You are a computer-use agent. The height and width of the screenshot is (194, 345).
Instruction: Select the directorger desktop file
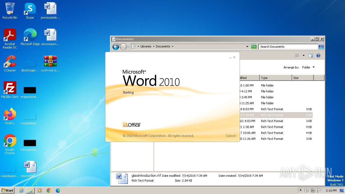coord(30,65)
